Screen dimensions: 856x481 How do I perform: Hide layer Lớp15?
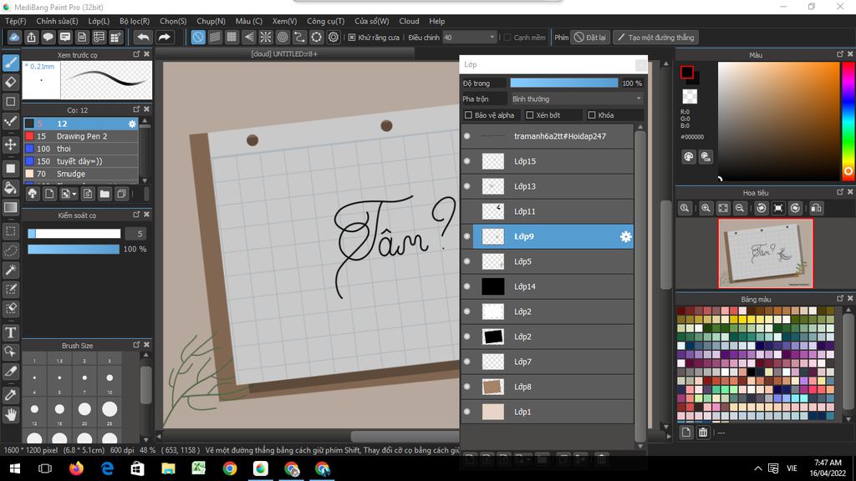(466, 161)
